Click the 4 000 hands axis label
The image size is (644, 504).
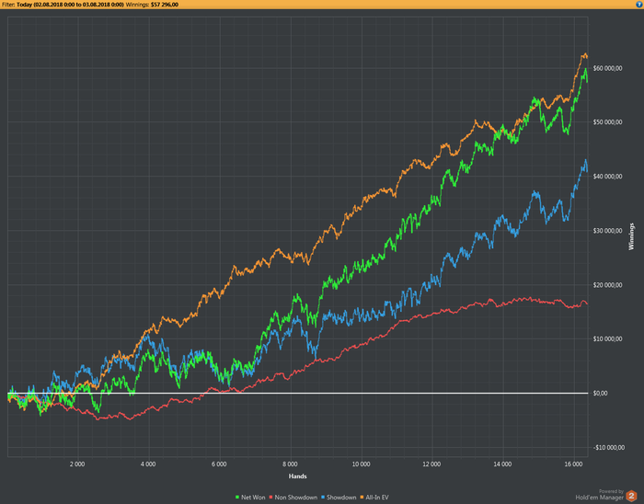(x=148, y=464)
